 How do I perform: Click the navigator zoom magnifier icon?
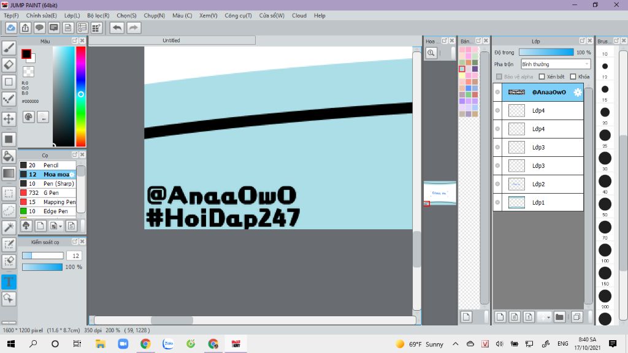tap(431, 53)
